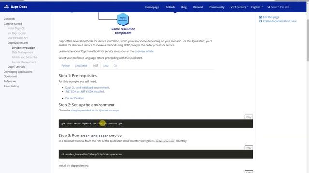Viewport: 309px width, 173px height.
Task: Open Dapr CLI and initialized environment link
Action: pos(87,88)
